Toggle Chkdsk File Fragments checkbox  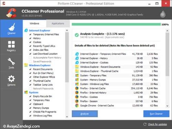coord(30,112)
